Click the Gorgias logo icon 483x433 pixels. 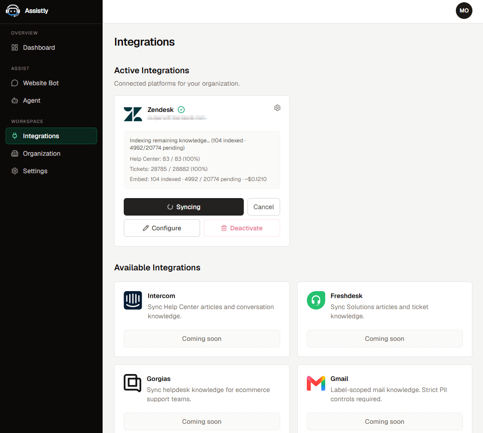coord(132,383)
